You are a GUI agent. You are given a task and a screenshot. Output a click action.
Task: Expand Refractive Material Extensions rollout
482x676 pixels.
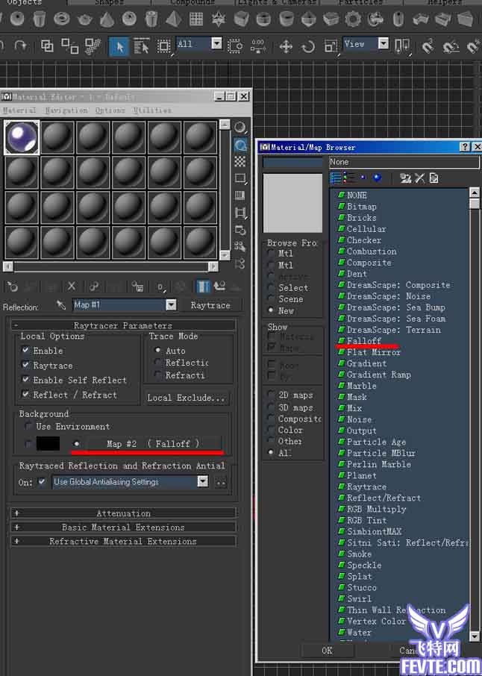click(x=123, y=541)
